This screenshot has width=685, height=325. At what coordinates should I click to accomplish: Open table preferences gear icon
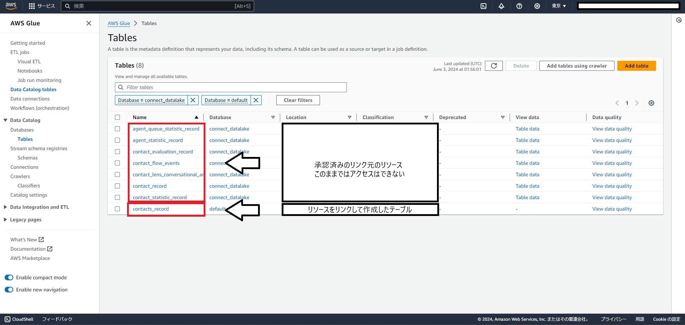[651, 103]
